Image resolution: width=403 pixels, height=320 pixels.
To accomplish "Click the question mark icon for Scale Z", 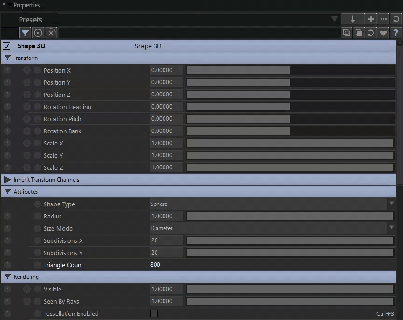I will [7, 167].
